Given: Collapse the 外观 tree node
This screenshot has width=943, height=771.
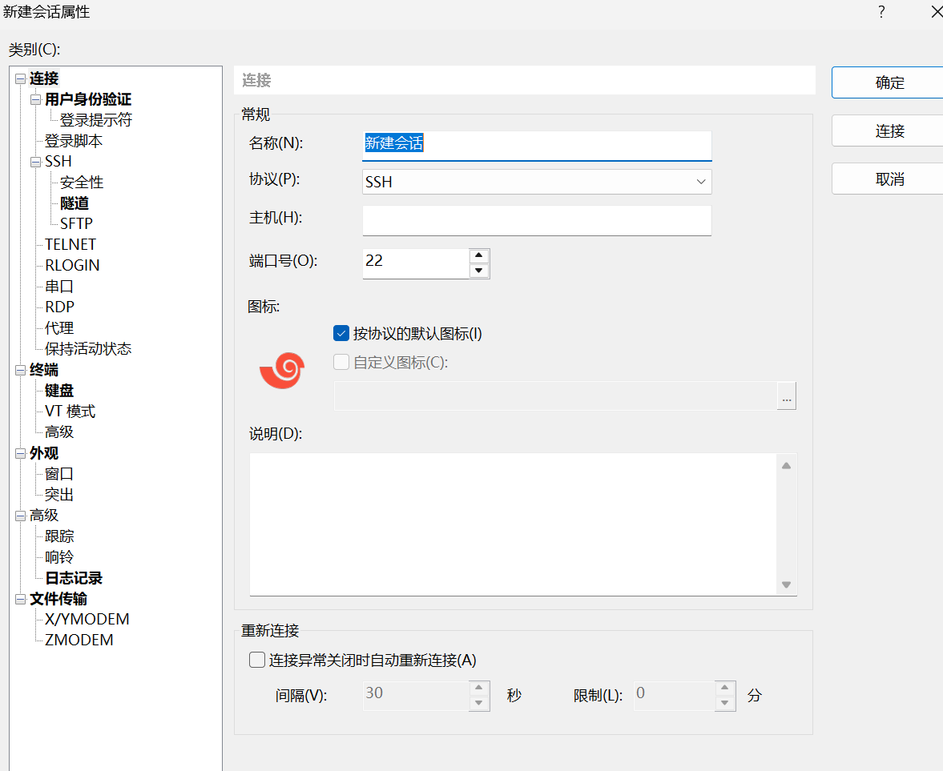Looking at the screenshot, I should (x=21, y=453).
